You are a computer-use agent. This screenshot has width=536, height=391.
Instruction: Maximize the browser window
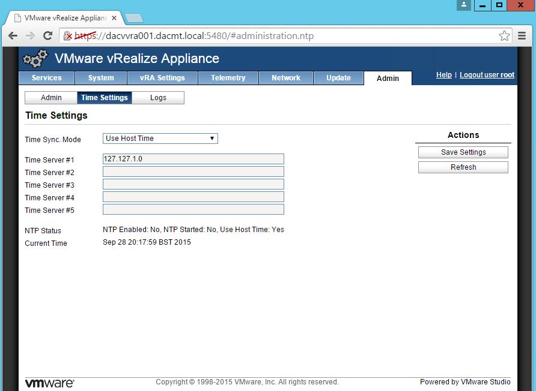[499, 5]
